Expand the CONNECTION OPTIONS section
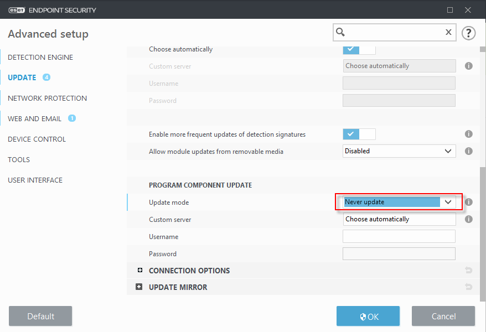This screenshot has height=332, width=486. 140,271
